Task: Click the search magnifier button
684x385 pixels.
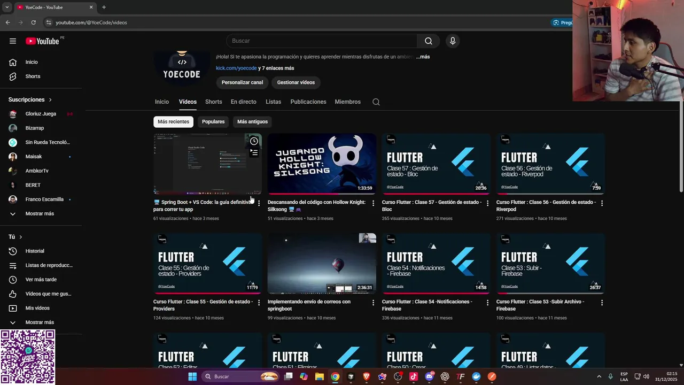Action: coord(429,41)
